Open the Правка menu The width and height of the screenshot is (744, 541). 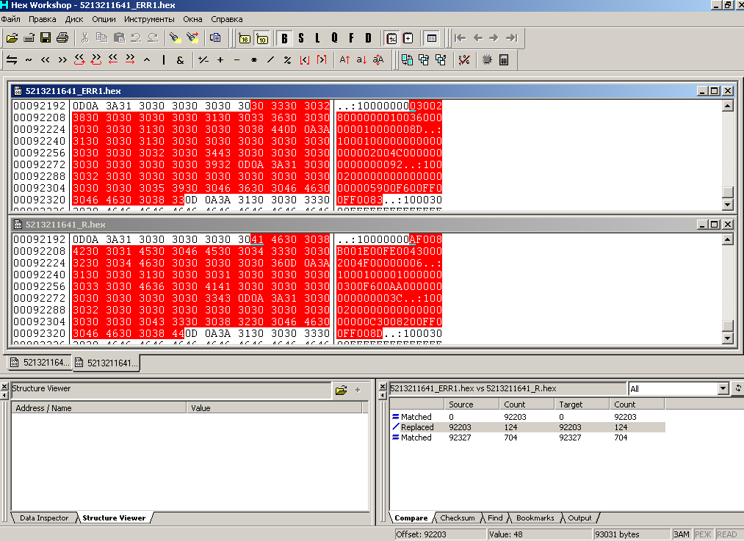point(42,19)
